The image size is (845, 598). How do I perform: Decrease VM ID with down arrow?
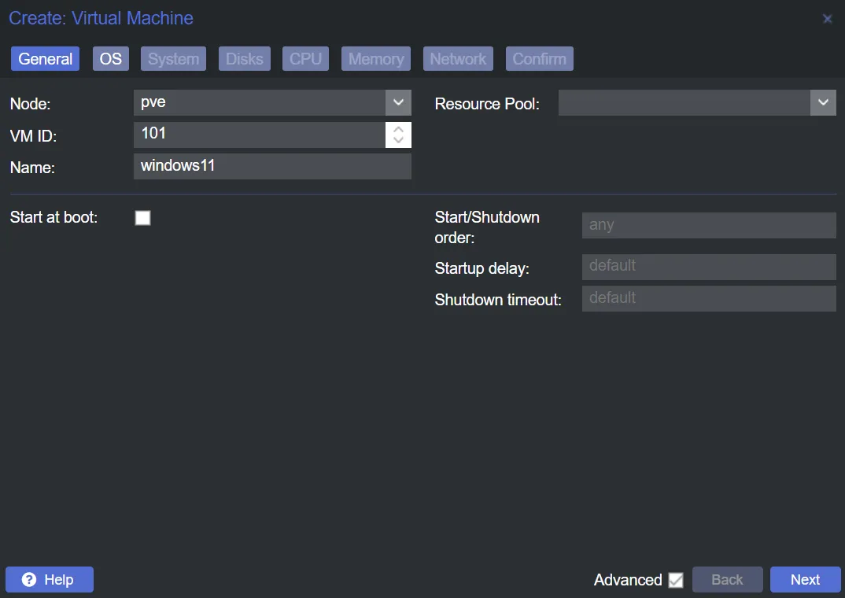tap(398, 141)
